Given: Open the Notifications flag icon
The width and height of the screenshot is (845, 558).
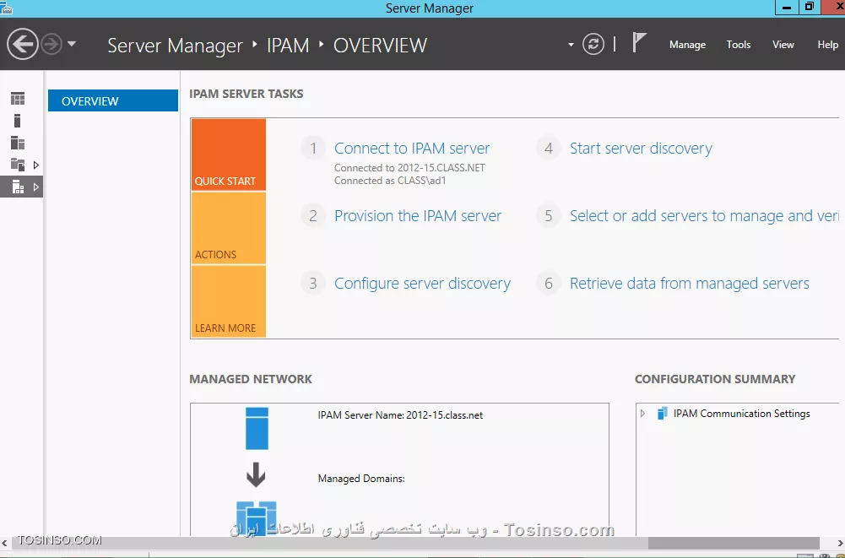Looking at the screenshot, I should point(639,43).
